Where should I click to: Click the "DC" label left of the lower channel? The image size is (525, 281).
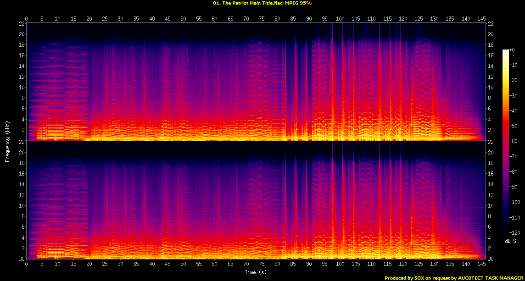point(21,259)
